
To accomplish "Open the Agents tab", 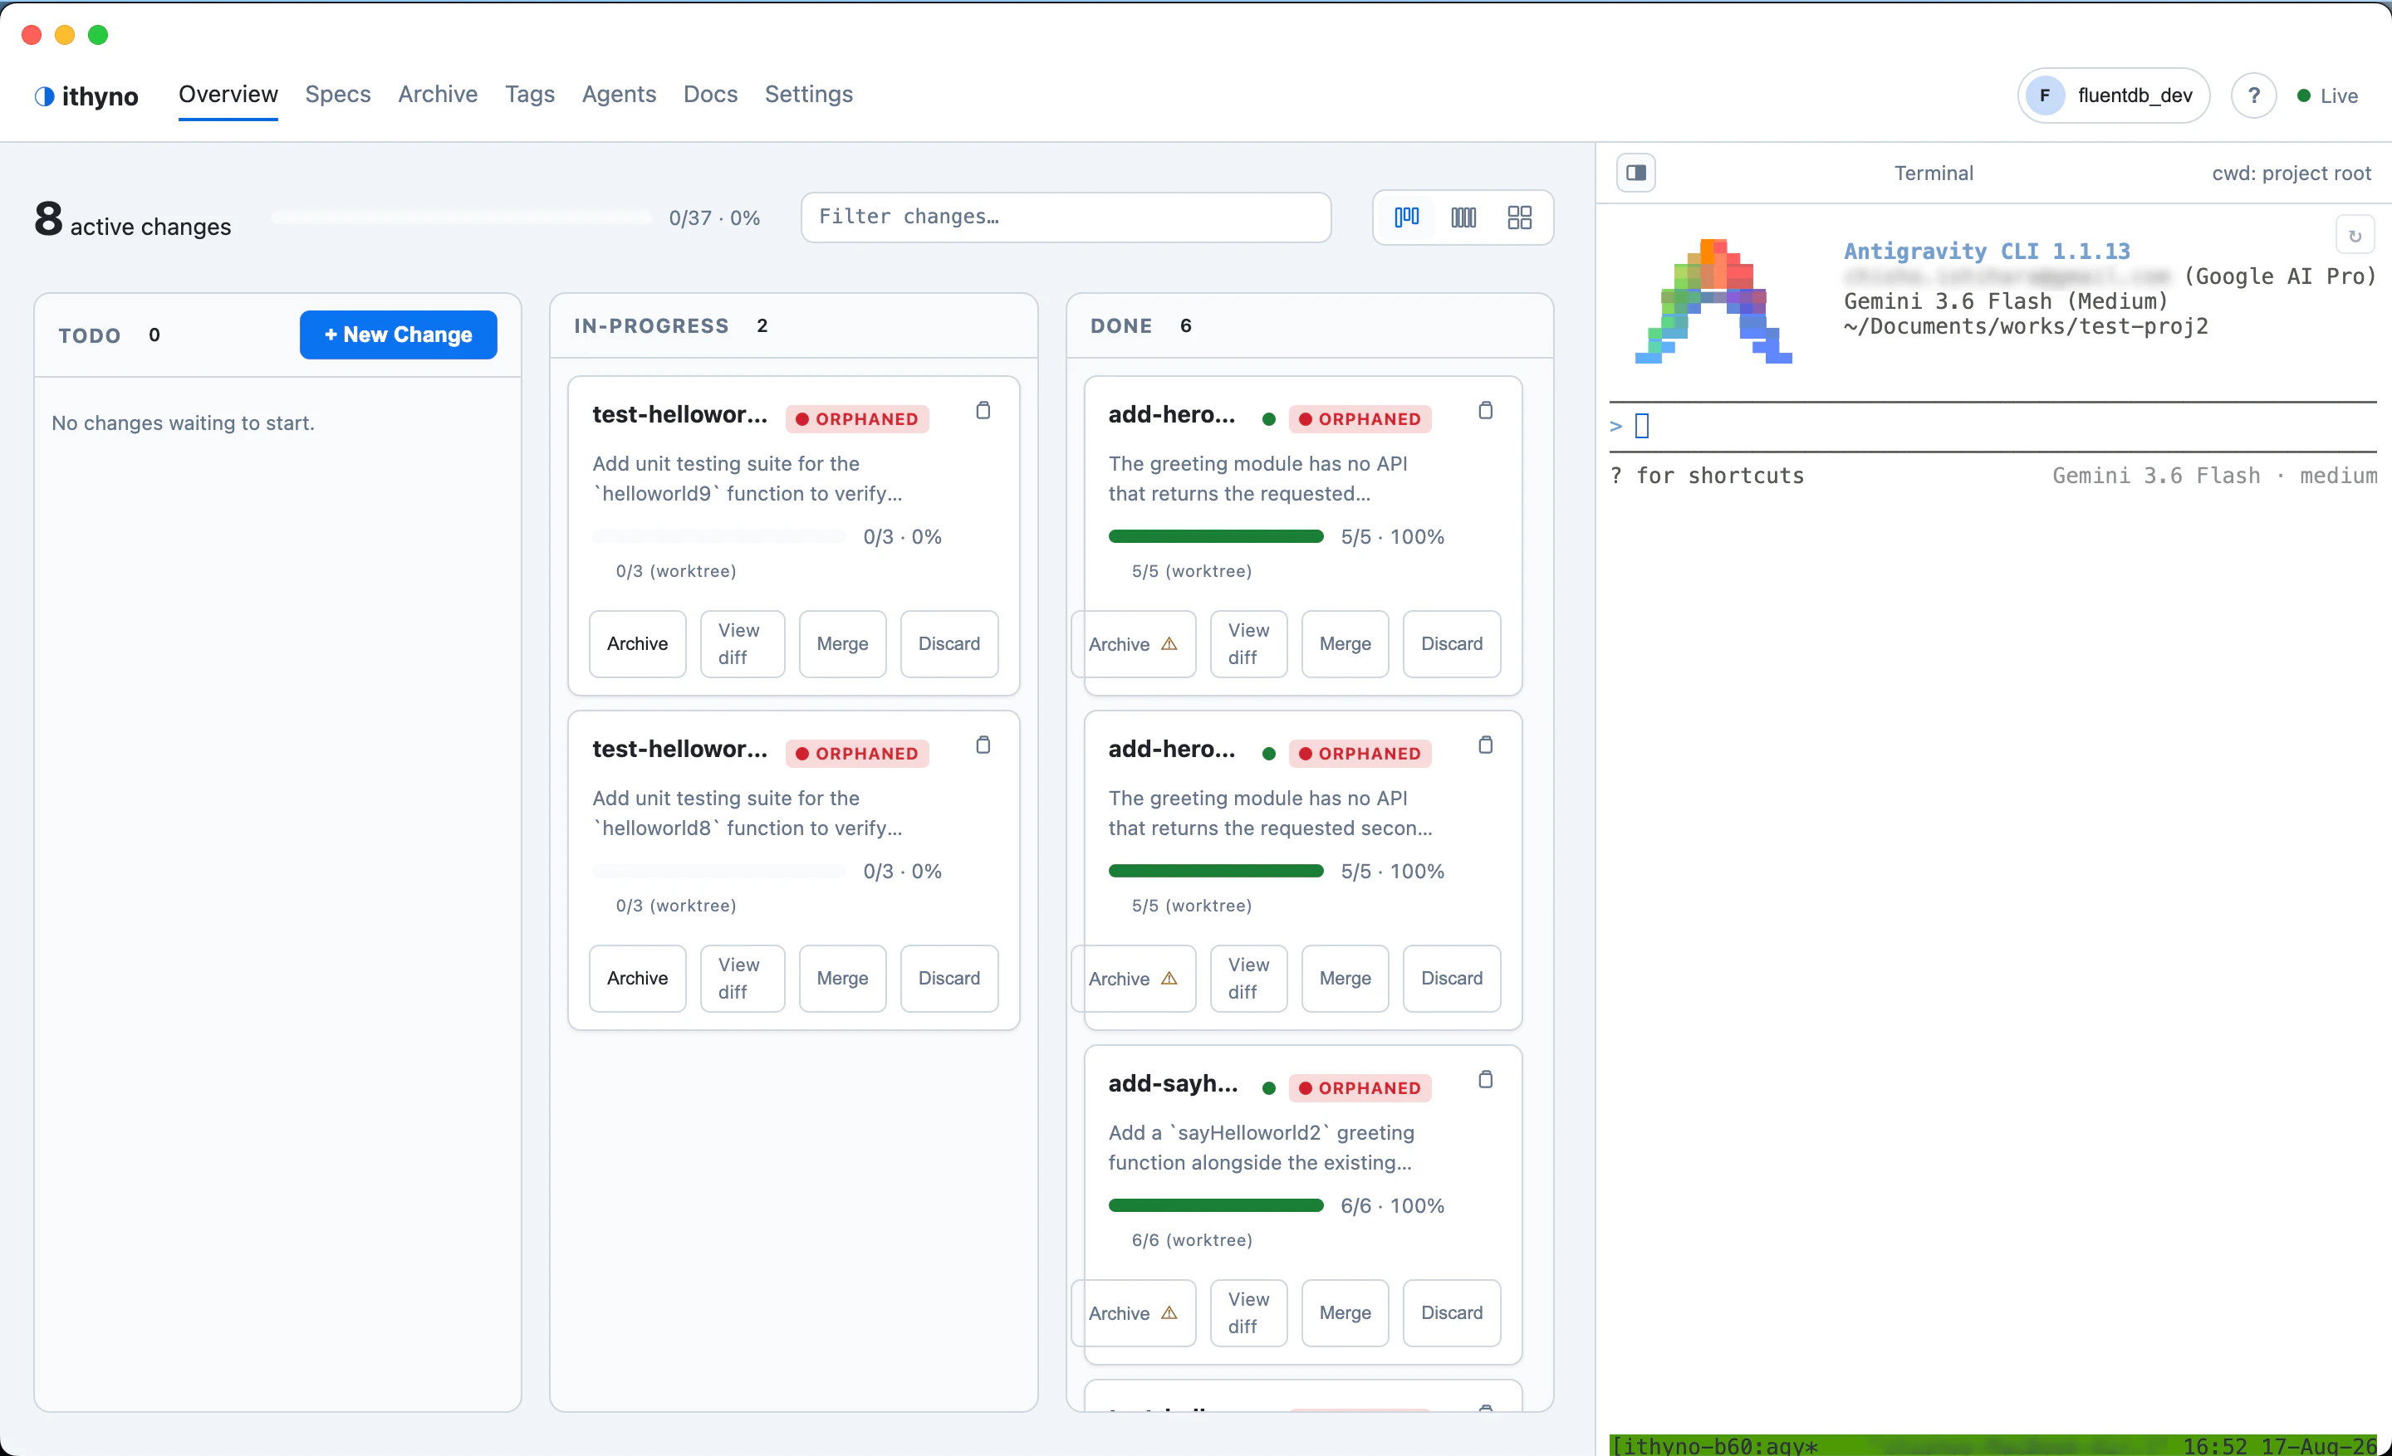I will point(620,94).
